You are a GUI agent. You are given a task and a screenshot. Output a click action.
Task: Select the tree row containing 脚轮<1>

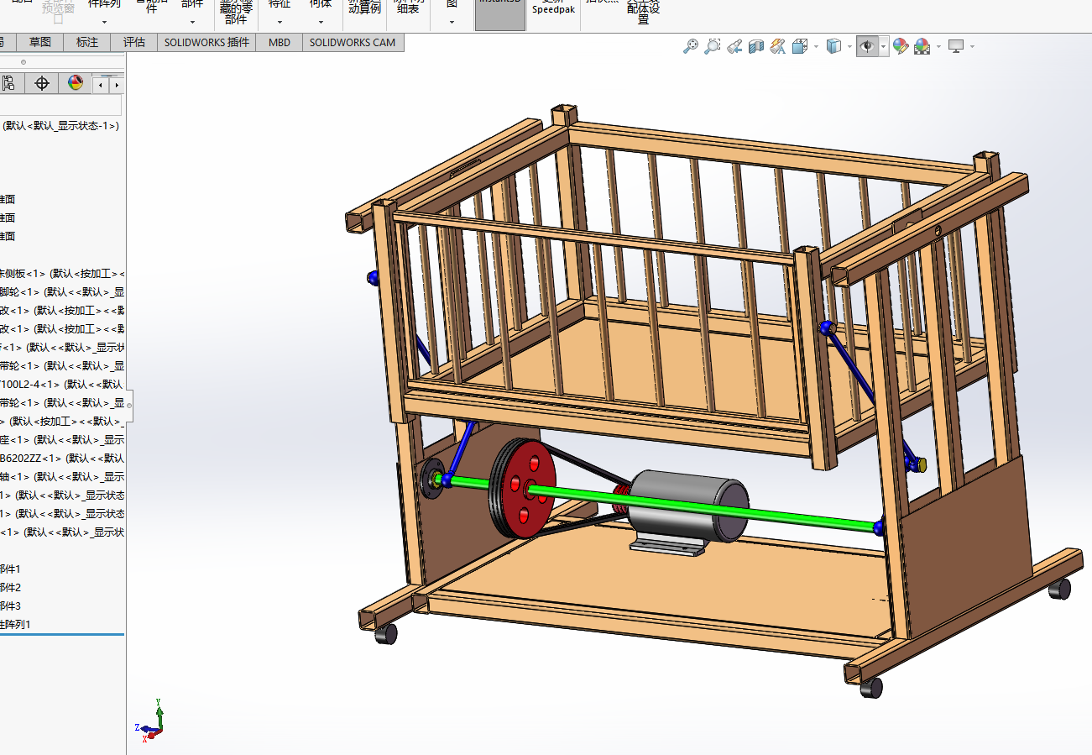(x=63, y=292)
